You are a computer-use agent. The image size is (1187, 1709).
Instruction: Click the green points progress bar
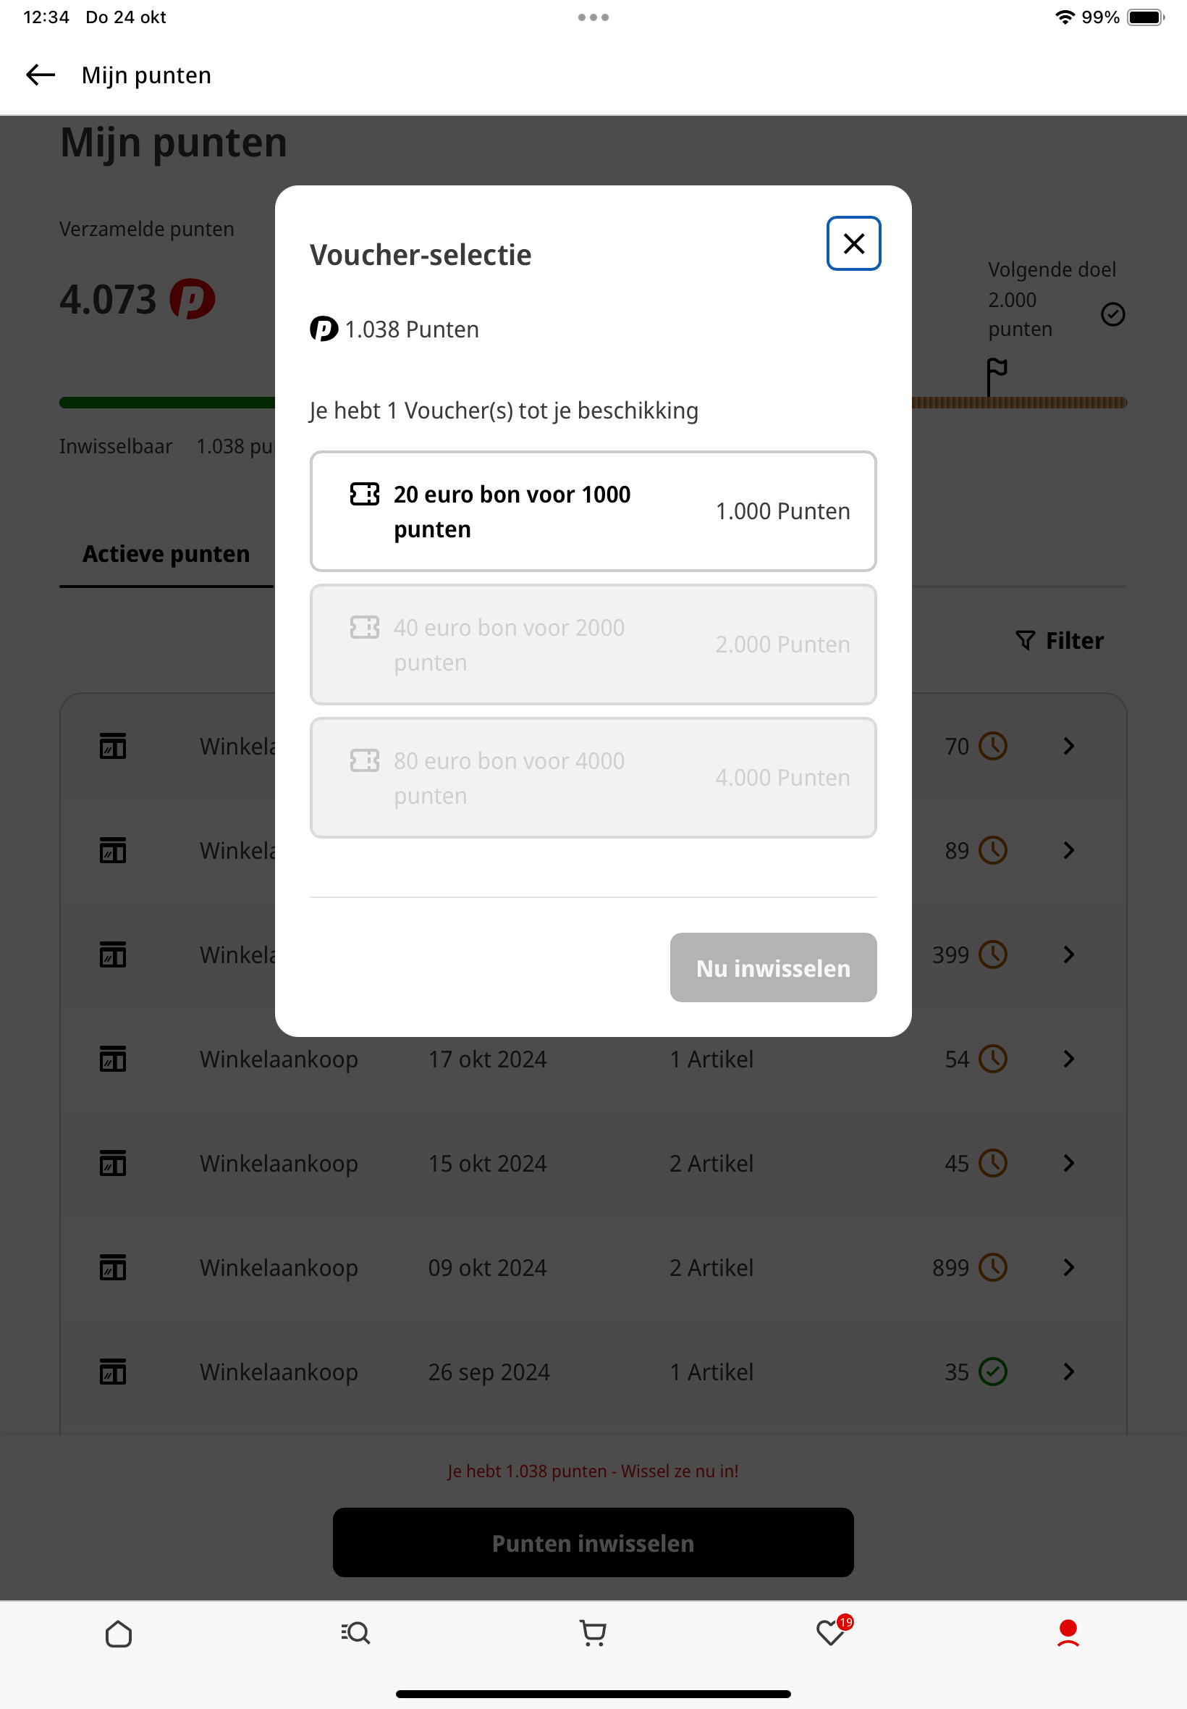[x=167, y=403]
